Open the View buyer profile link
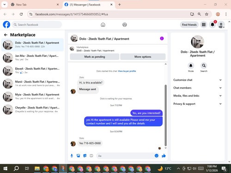Viewport: 231px width, 173px height. pyautogui.click(x=127, y=71)
